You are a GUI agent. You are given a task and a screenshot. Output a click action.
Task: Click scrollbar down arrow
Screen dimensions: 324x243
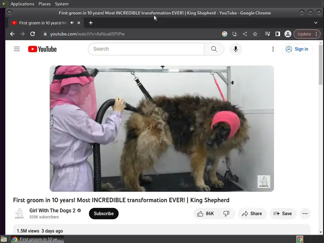321,232
